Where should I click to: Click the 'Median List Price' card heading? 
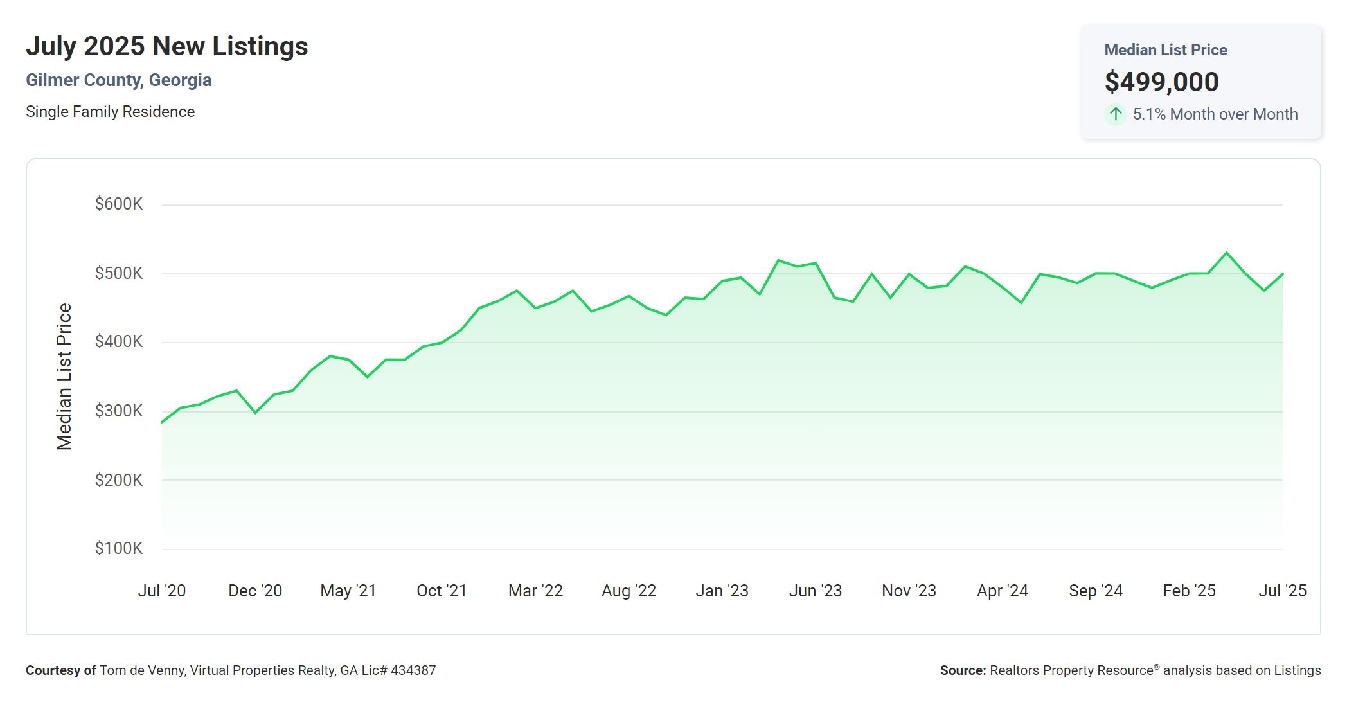1166,50
